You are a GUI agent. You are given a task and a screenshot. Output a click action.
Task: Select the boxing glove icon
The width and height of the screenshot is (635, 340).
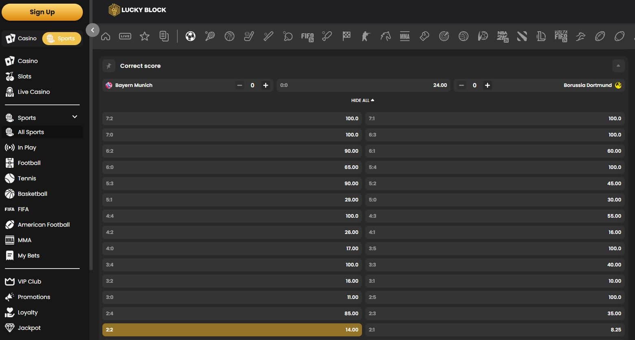pos(425,37)
